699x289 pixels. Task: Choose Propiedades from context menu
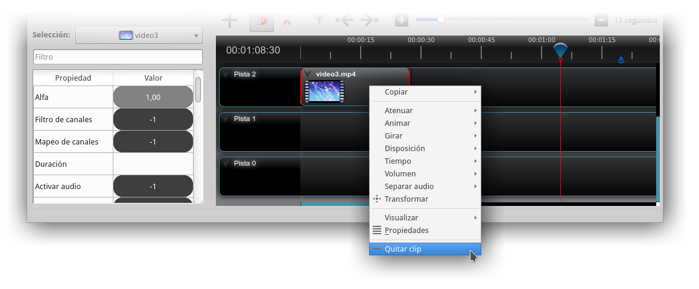coord(425,230)
